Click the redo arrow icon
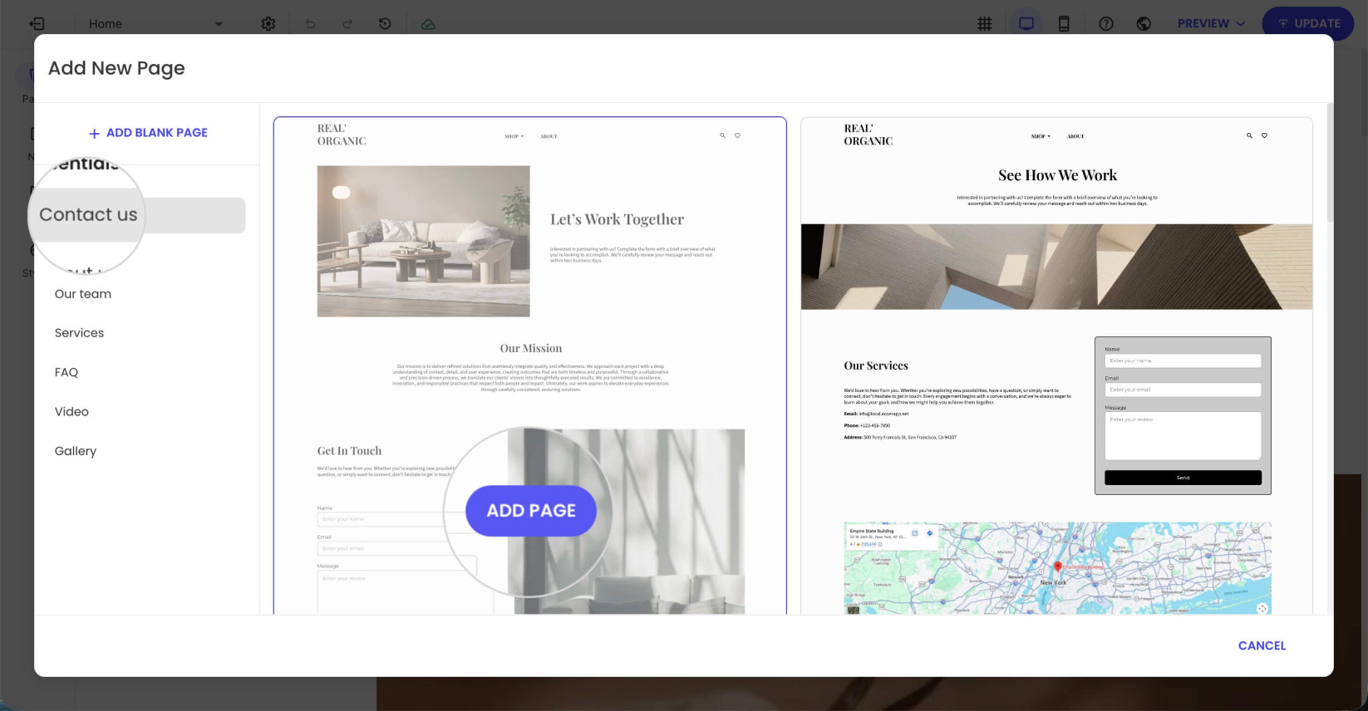The image size is (1368, 711). point(347,23)
